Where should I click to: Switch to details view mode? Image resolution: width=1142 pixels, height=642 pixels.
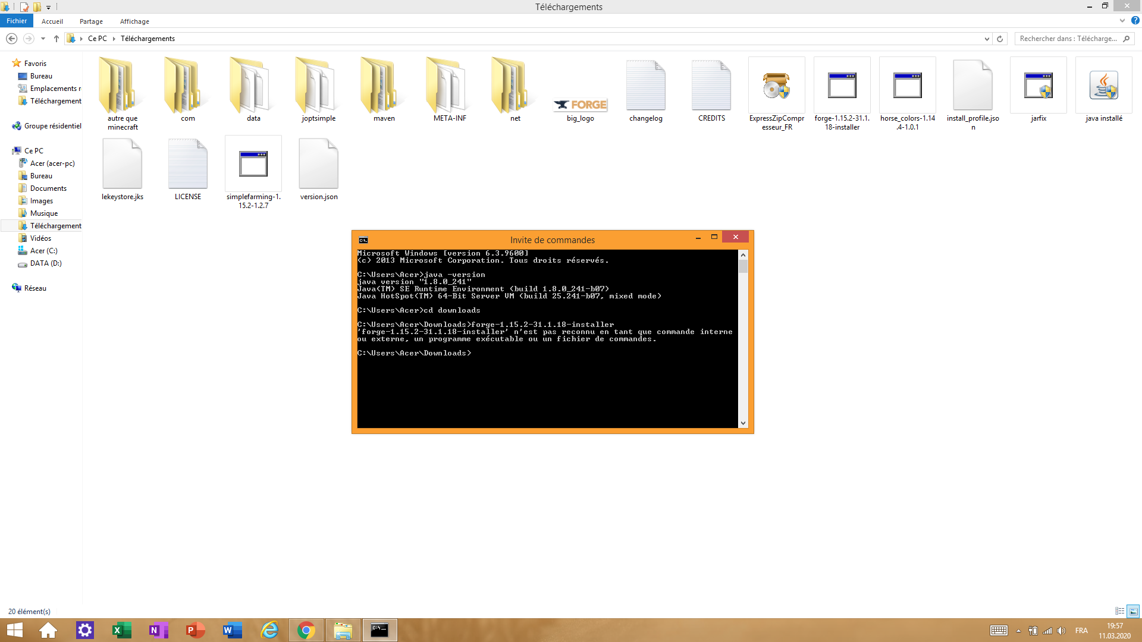coord(1119,611)
